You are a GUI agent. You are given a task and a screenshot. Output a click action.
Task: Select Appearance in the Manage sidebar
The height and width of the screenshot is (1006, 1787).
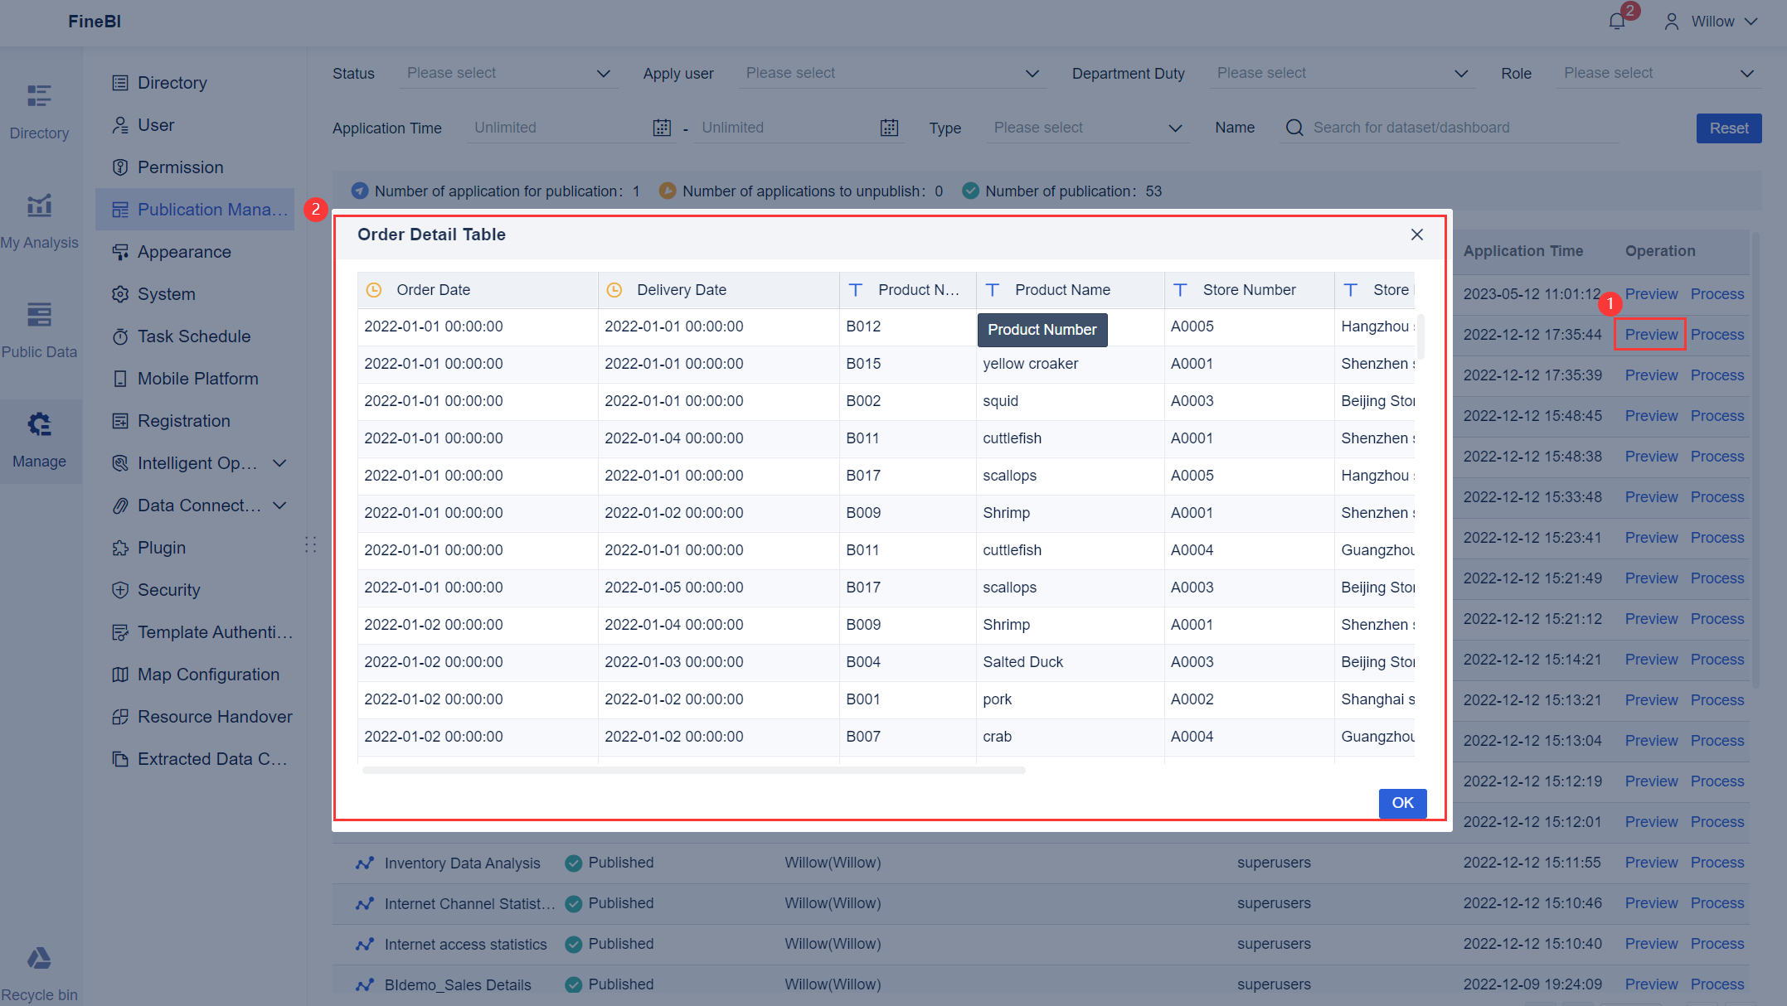point(184,252)
